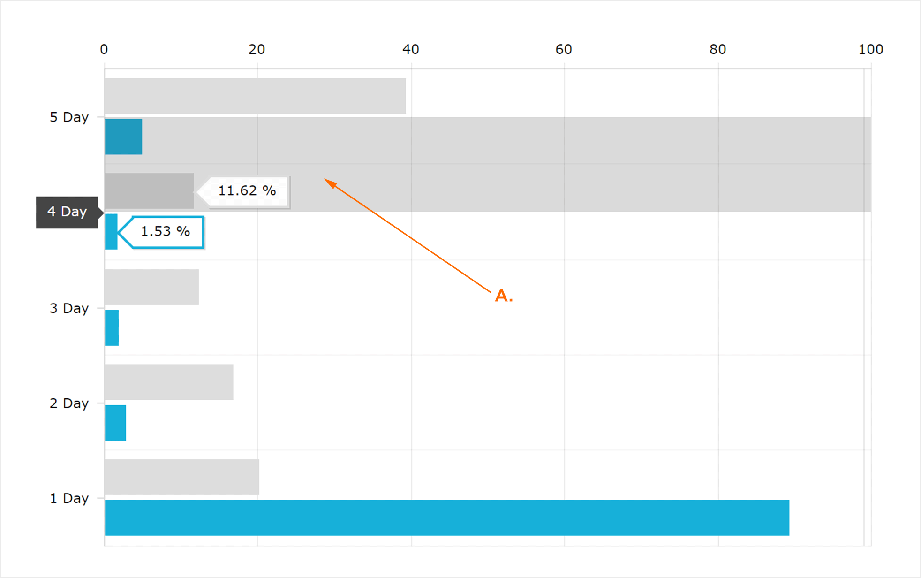Click the 3 Day axis label
This screenshot has width=921, height=578.
tap(69, 308)
